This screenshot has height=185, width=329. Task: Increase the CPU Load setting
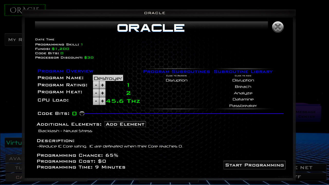pyautogui.click(x=102, y=101)
